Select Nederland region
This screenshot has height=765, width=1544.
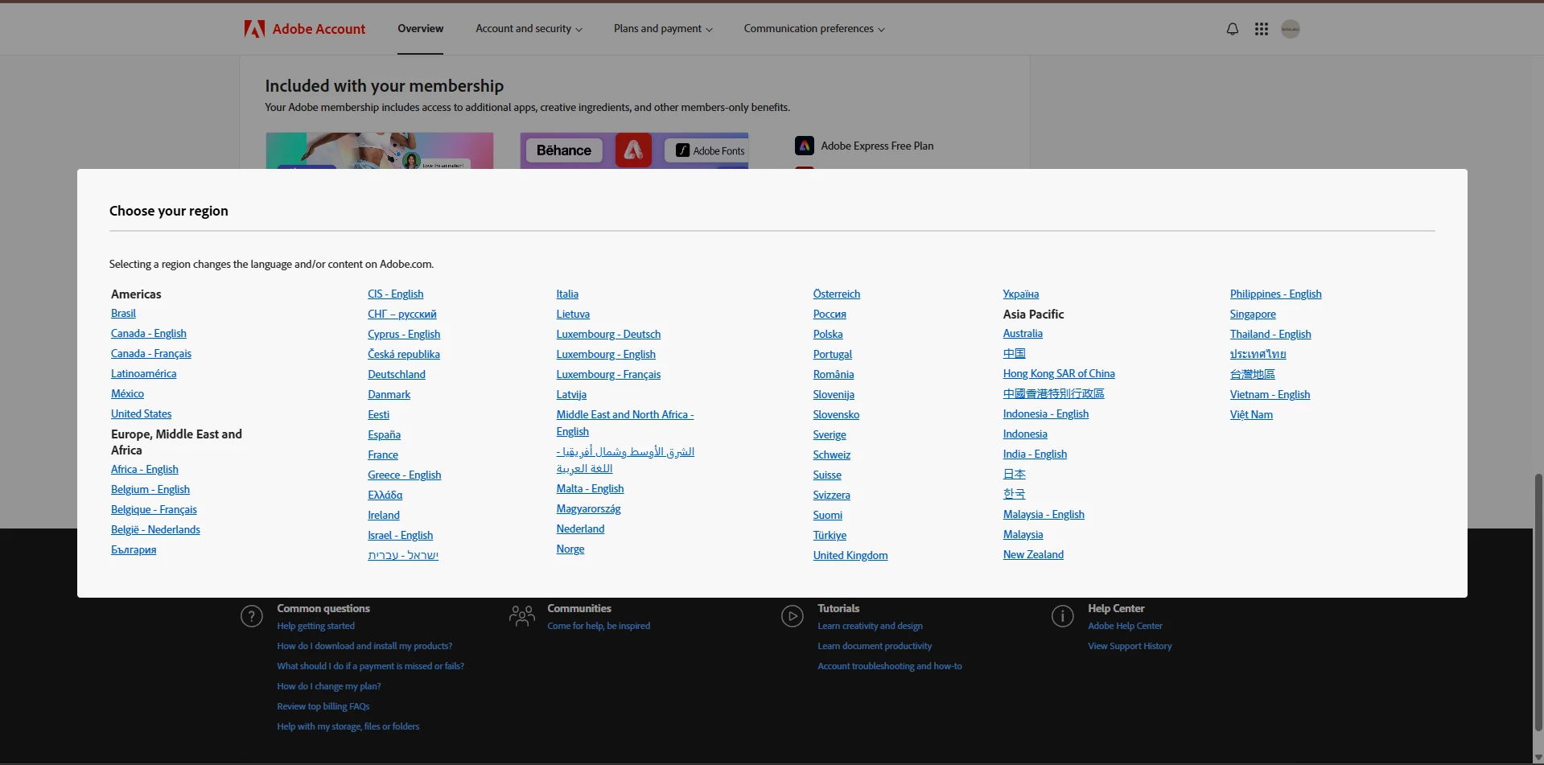(580, 529)
